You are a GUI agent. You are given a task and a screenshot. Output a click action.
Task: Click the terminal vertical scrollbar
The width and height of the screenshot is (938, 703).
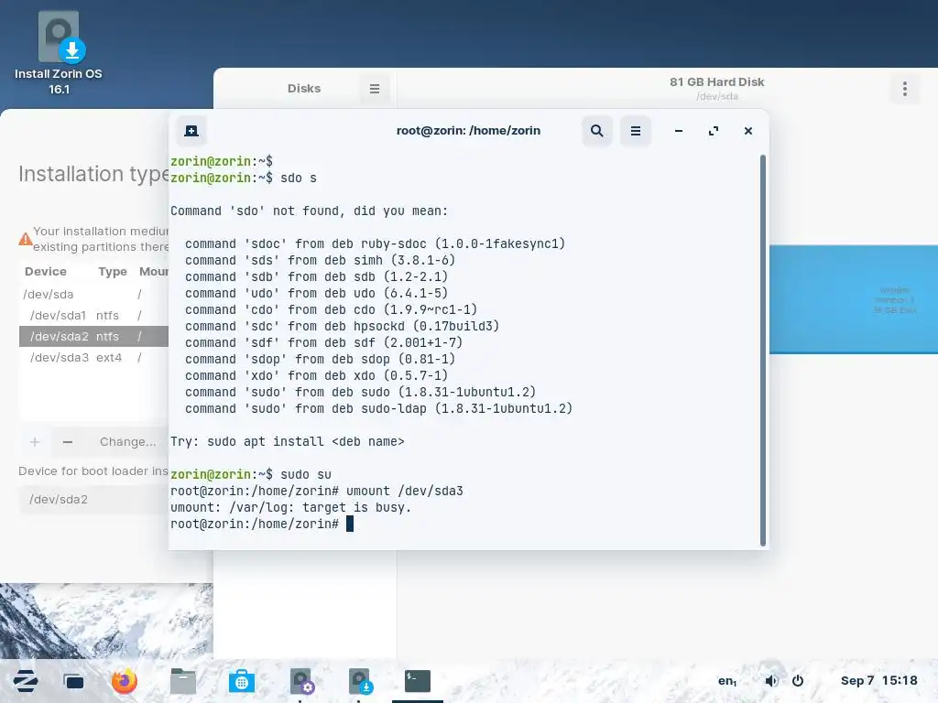click(x=763, y=350)
